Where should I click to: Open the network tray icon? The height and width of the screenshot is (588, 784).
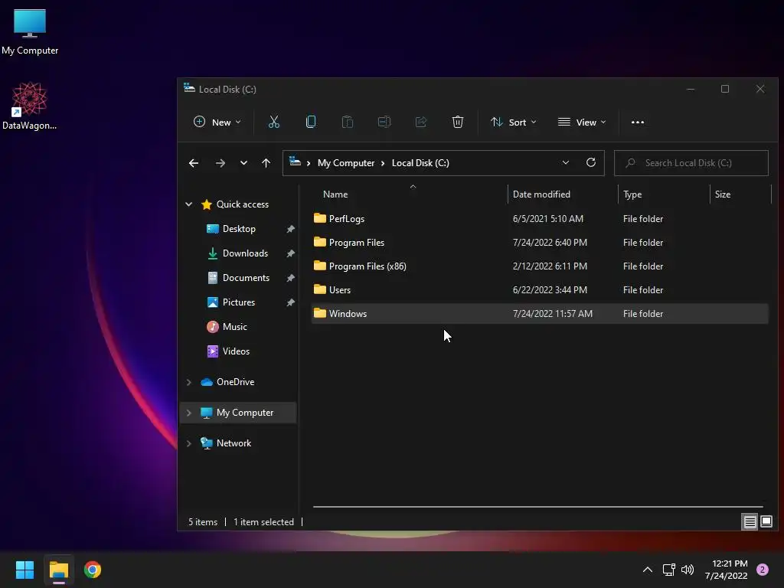(x=668, y=570)
